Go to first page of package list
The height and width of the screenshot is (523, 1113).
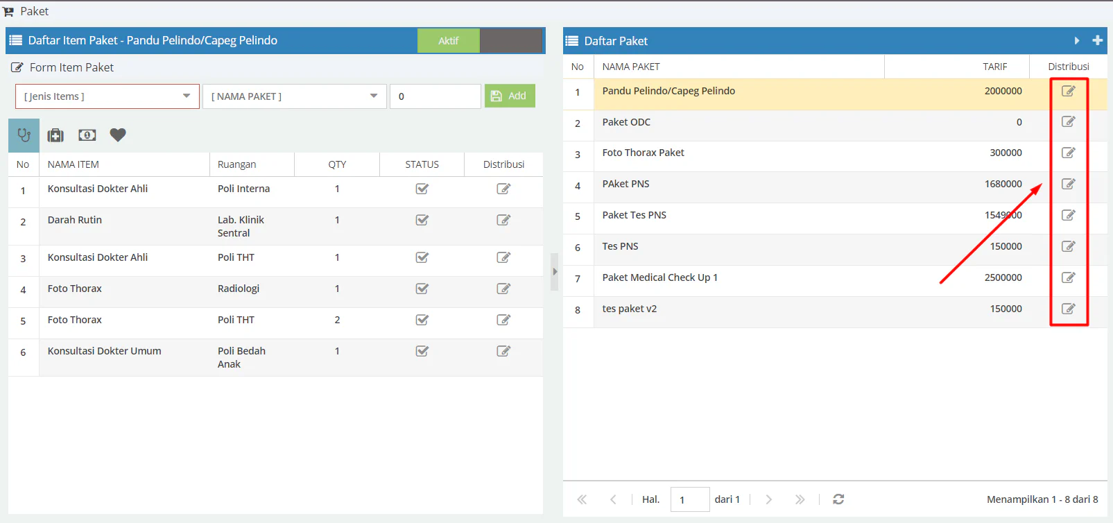click(582, 499)
